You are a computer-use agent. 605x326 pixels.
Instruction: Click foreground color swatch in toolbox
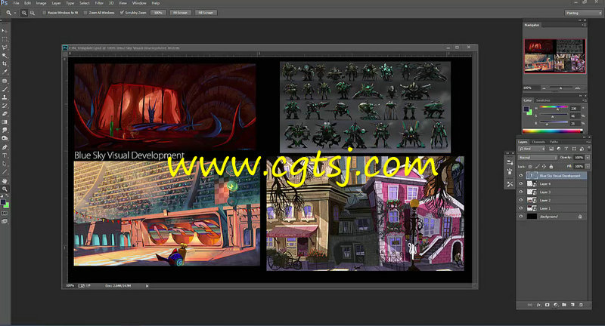click(4, 202)
